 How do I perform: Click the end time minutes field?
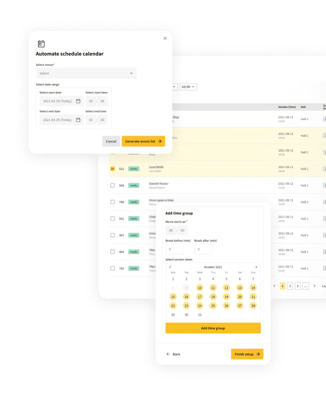(102, 120)
